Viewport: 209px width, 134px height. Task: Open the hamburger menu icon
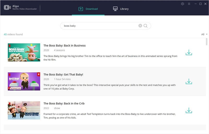tap(189, 4)
